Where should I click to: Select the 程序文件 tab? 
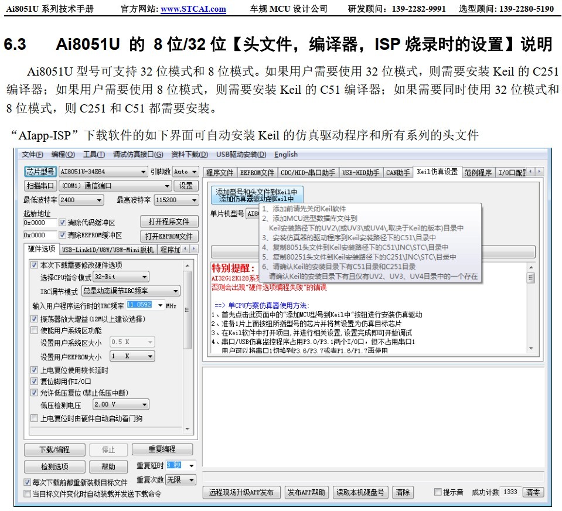(x=220, y=173)
